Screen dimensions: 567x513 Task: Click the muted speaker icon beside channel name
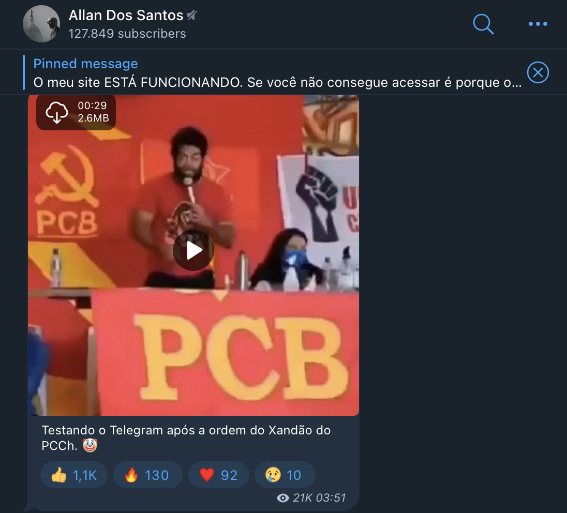[x=191, y=15]
